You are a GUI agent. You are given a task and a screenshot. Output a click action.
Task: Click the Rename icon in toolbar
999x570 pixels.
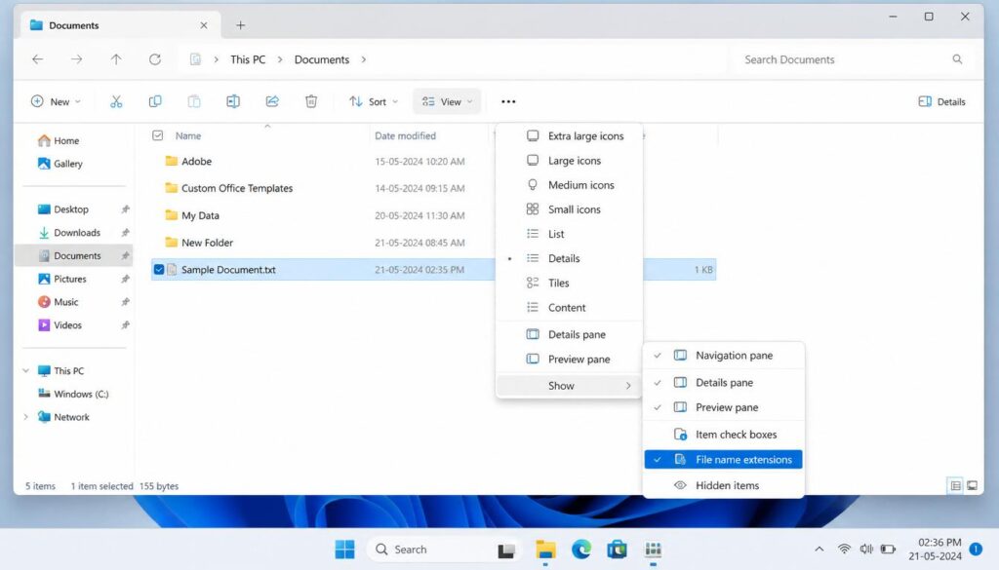233,101
